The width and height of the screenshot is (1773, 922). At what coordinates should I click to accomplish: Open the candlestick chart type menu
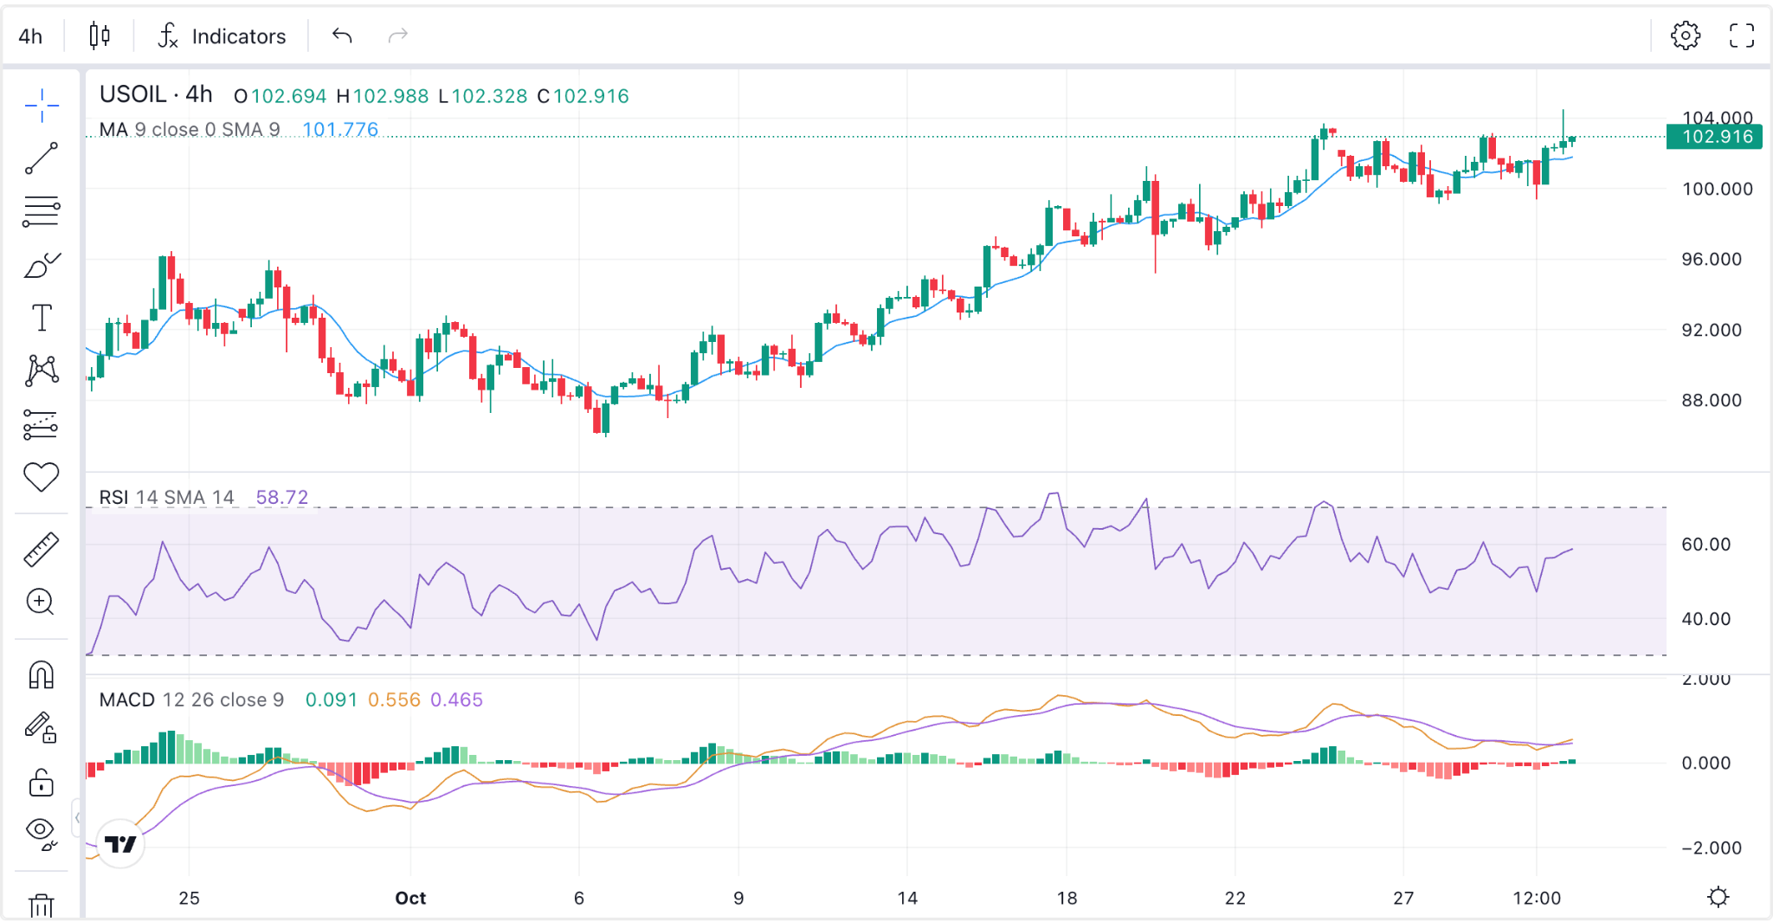pyautogui.click(x=100, y=35)
